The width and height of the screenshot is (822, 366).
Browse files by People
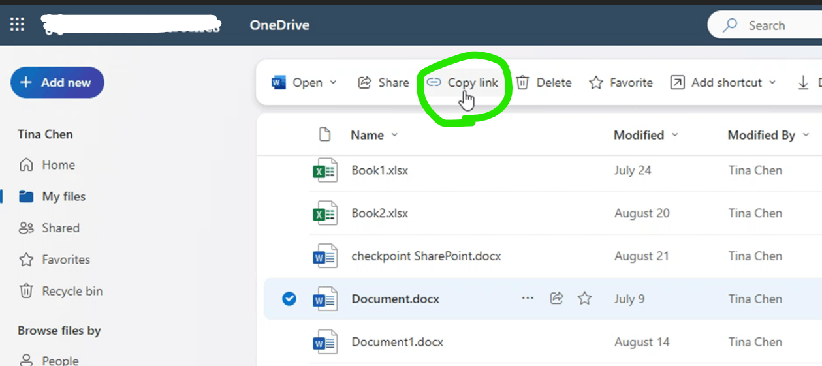coord(49,359)
